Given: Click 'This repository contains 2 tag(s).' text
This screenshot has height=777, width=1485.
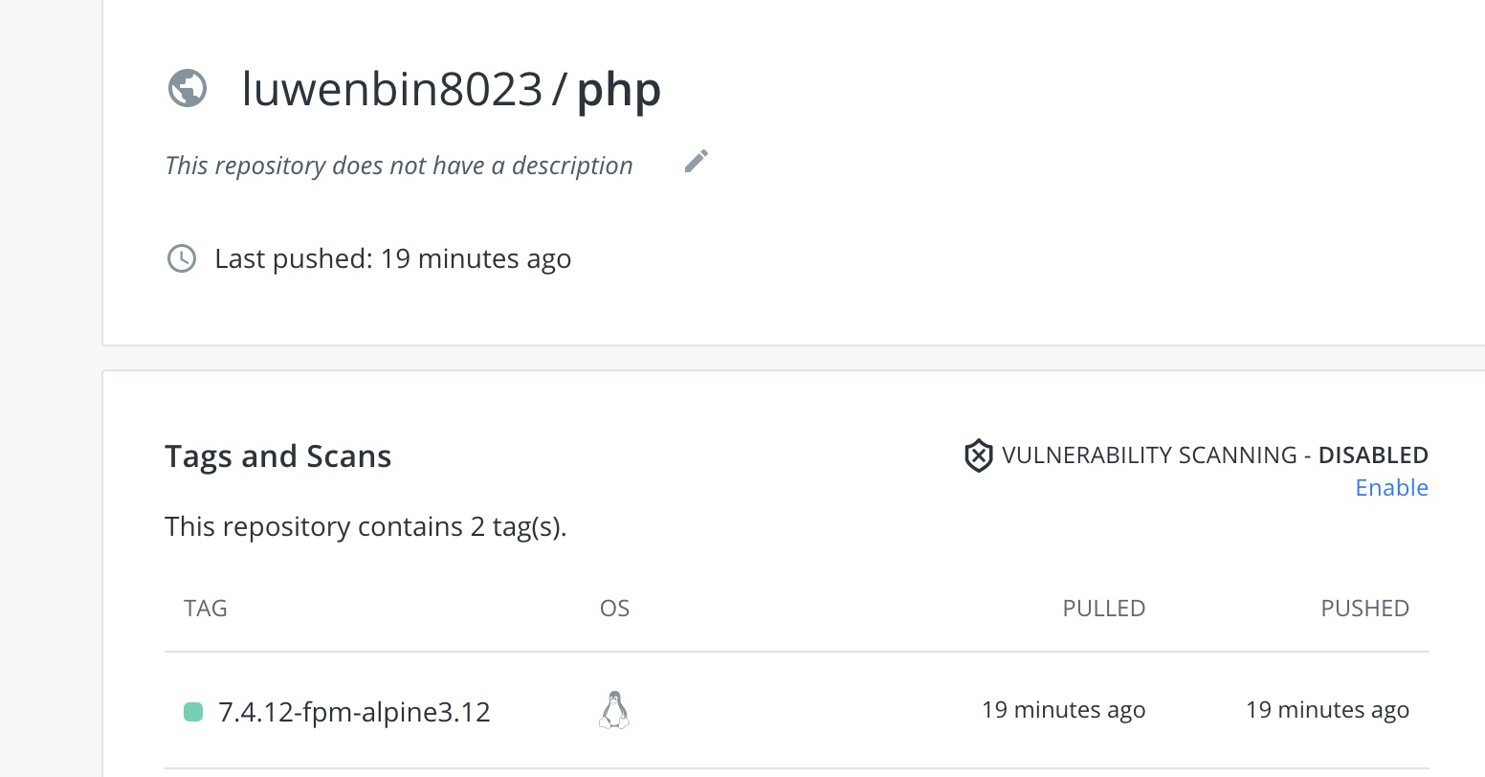Looking at the screenshot, I should (366, 527).
